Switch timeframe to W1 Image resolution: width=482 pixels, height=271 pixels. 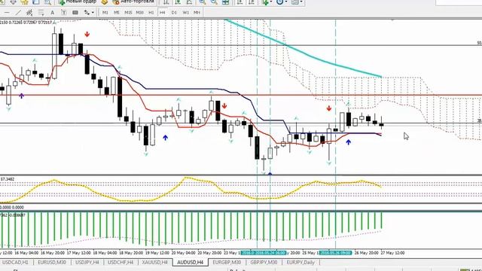pos(186,12)
